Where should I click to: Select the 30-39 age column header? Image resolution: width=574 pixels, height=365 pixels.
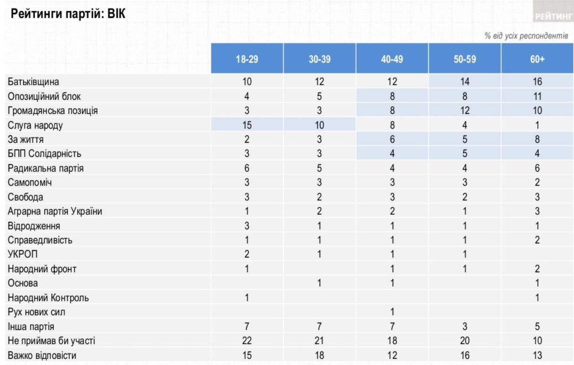(320, 59)
